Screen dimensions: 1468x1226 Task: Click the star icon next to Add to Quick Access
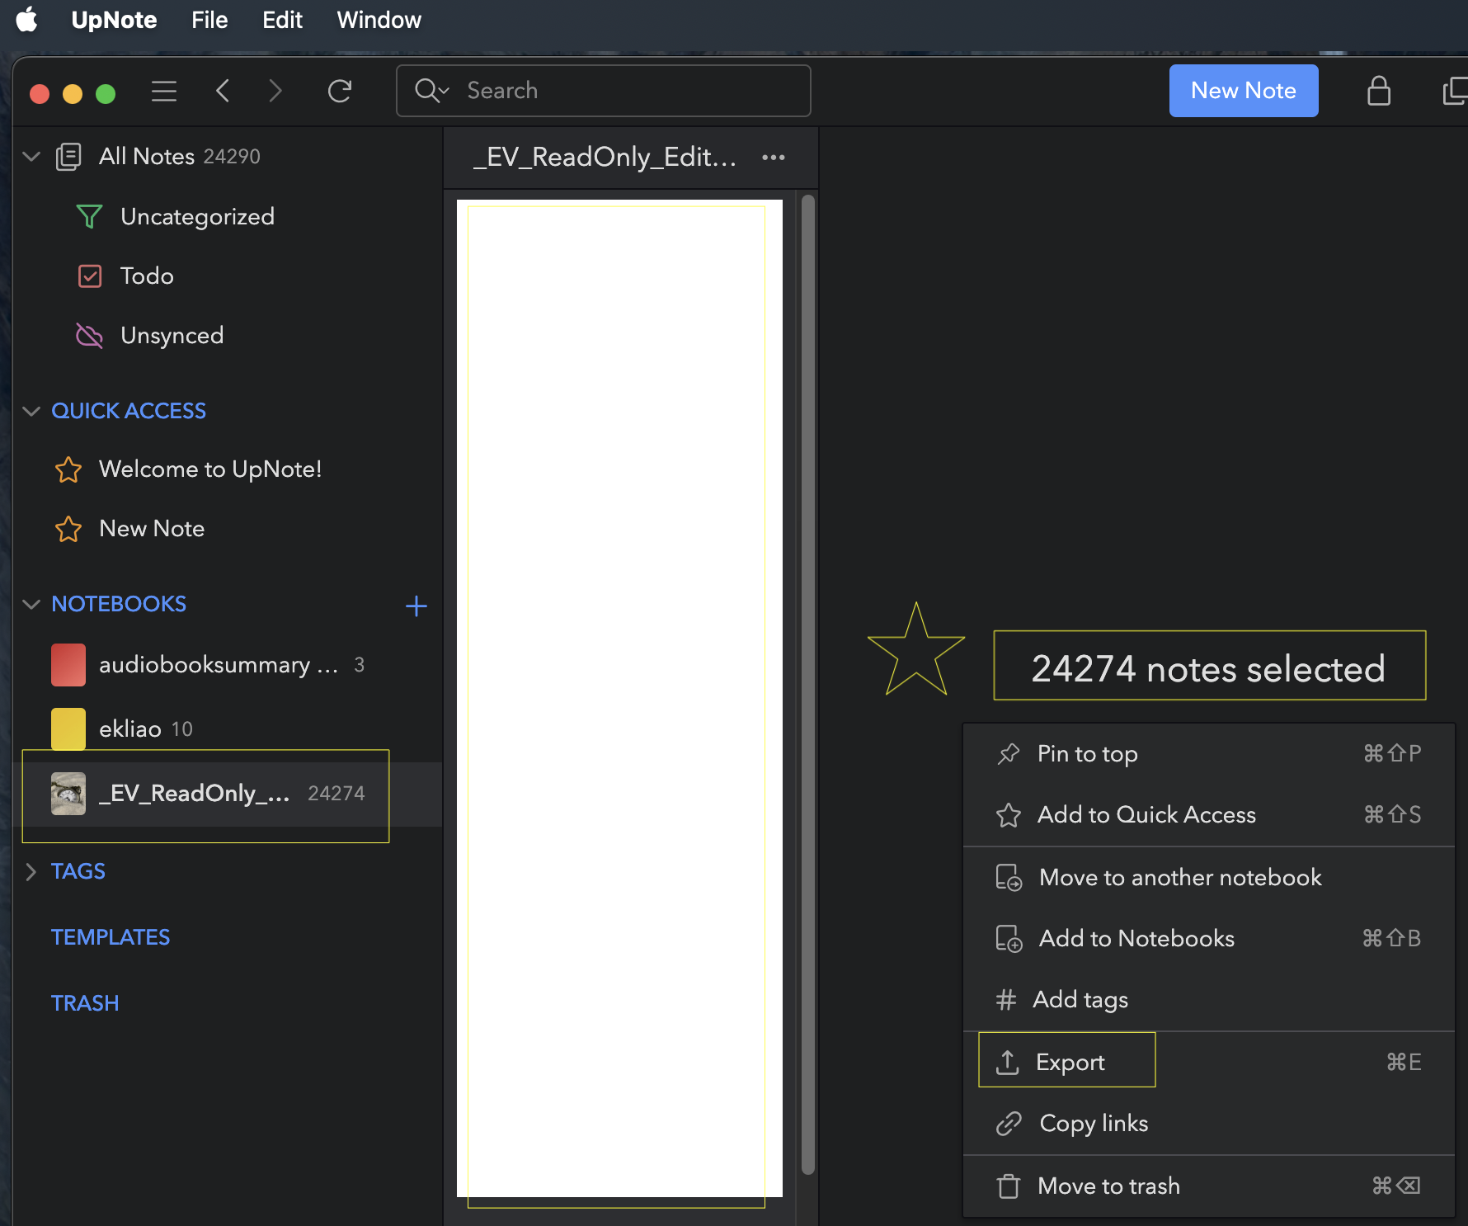1008,815
